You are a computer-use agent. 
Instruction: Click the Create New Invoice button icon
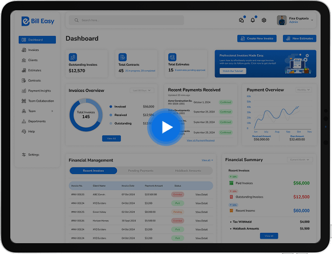point(242,39)
